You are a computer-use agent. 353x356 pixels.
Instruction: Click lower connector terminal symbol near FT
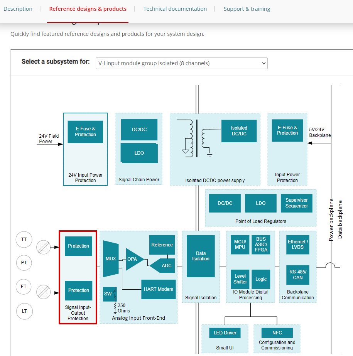coord(43,292)
